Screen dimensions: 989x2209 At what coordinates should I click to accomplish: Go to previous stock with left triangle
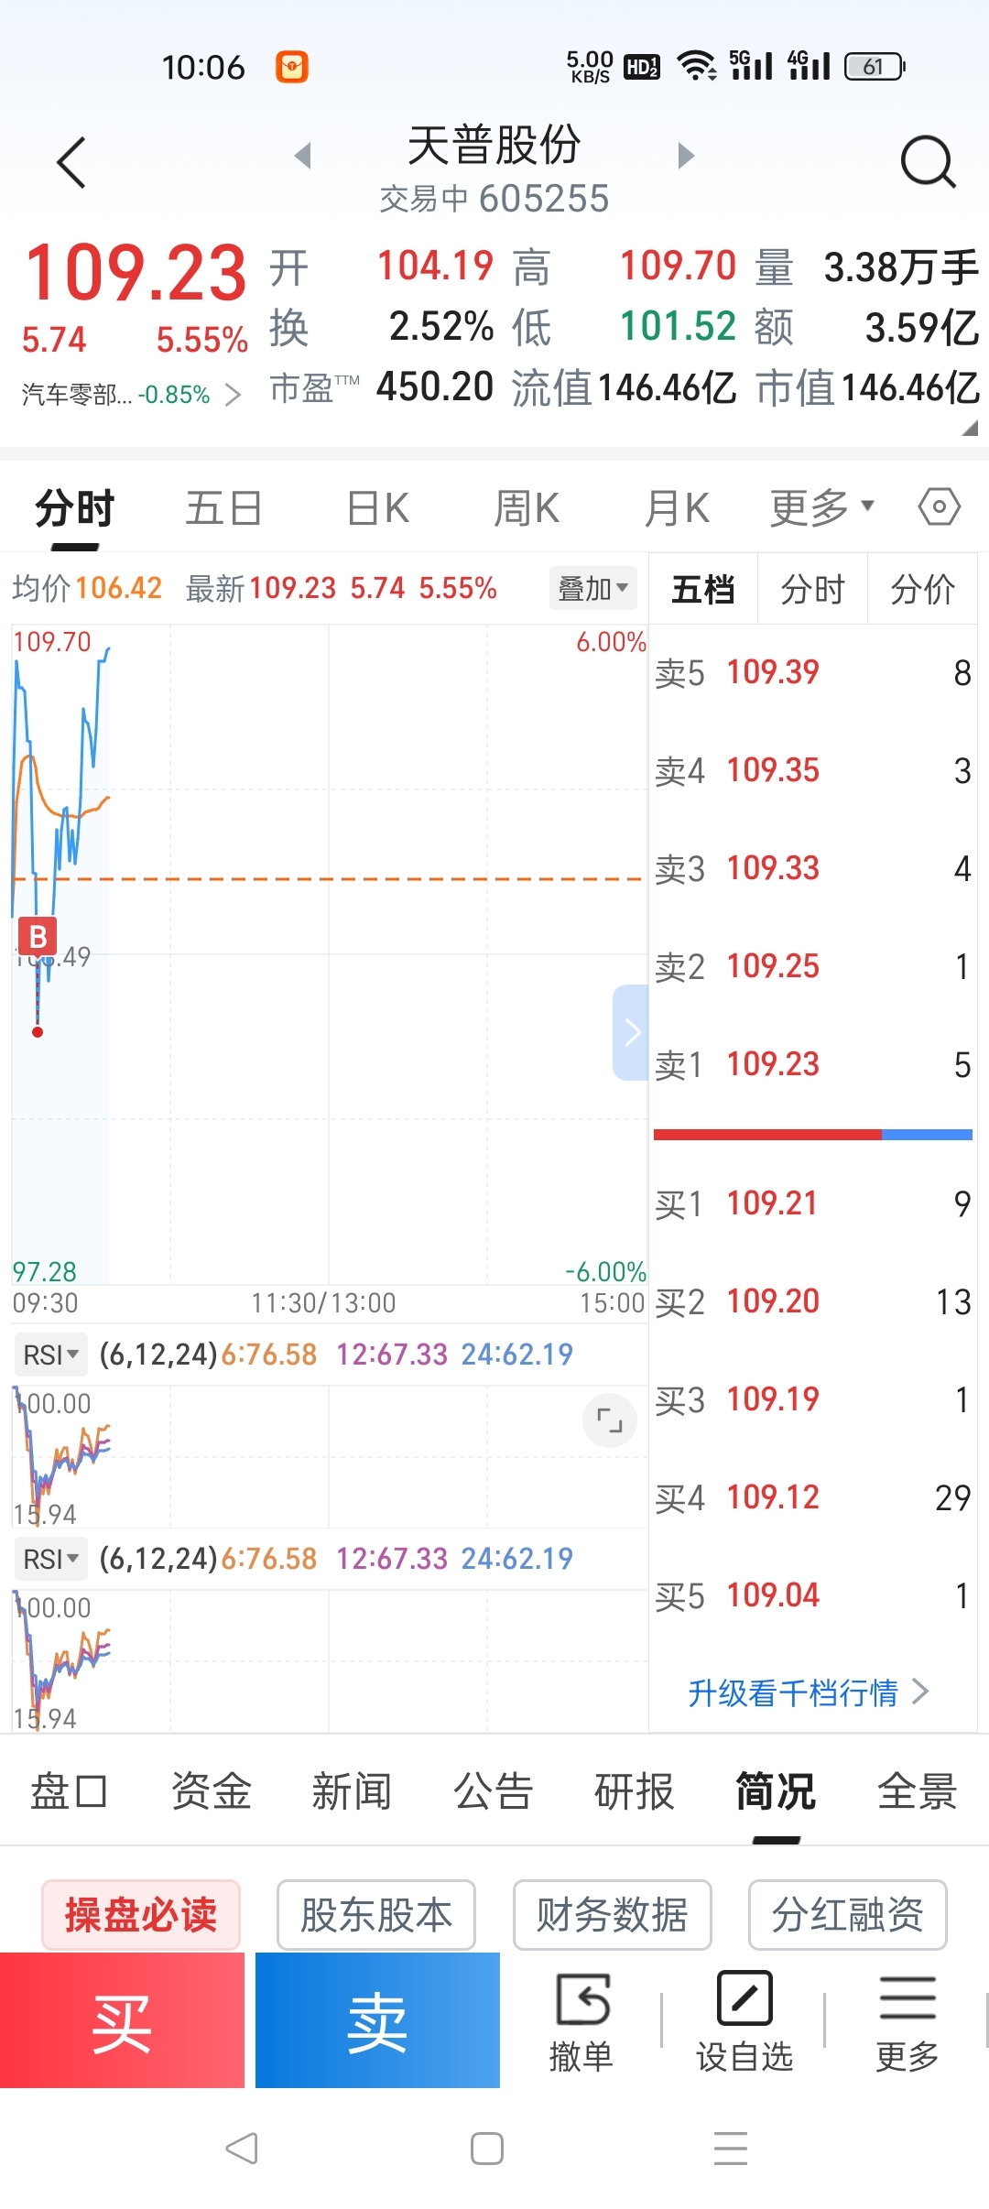point(303,156)
